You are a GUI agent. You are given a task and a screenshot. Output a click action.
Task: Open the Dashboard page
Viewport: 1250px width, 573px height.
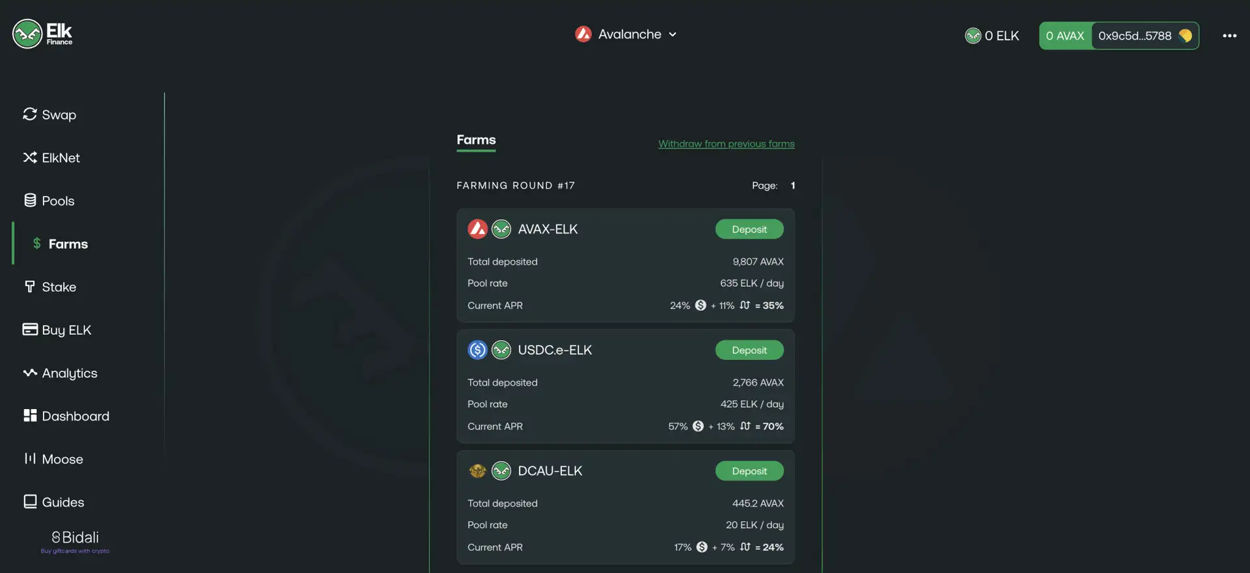(x=66, y=416)
